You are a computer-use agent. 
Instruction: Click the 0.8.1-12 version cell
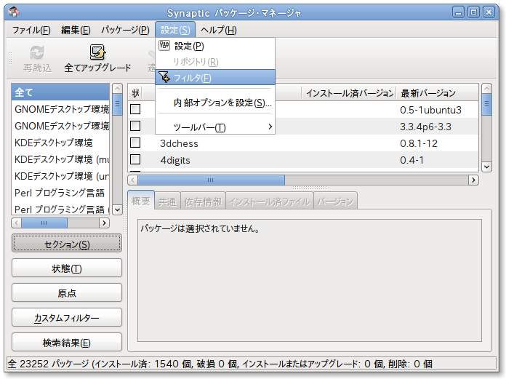tap(419, 143)
